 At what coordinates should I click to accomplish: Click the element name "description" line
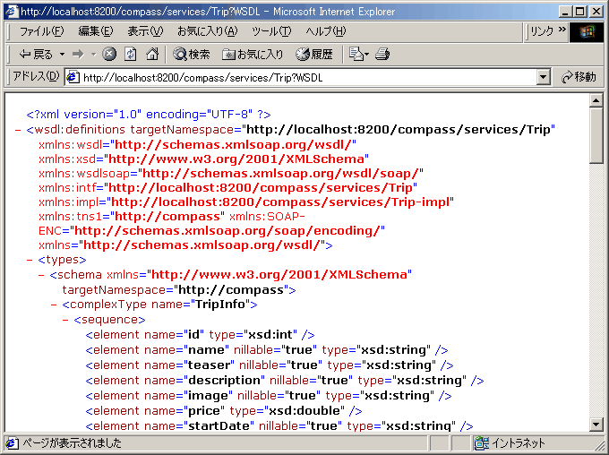click(x=285, y=381)
